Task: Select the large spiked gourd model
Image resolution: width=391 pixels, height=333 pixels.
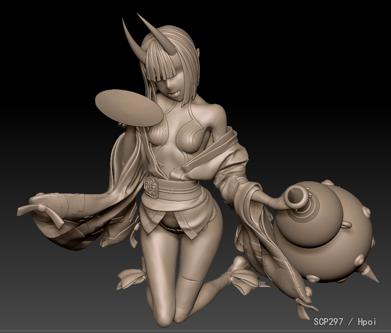Action: tap(325, 232)
